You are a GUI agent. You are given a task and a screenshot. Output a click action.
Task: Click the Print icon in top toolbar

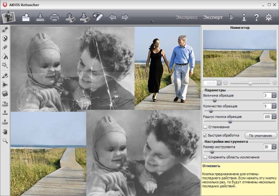coord(54,17)
